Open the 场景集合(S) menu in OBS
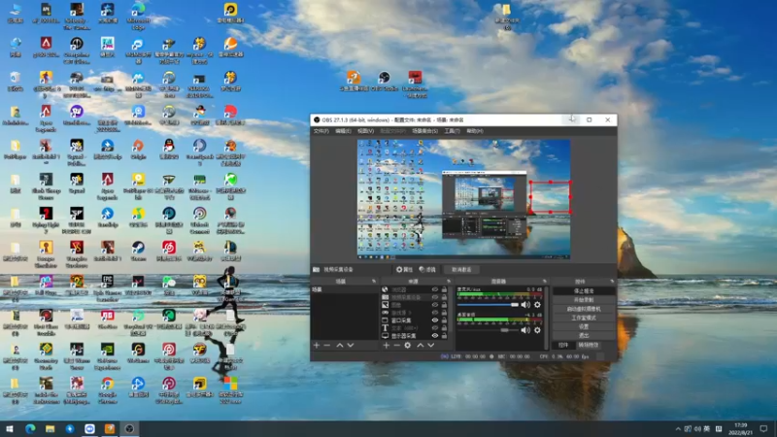 coord(425,131)
